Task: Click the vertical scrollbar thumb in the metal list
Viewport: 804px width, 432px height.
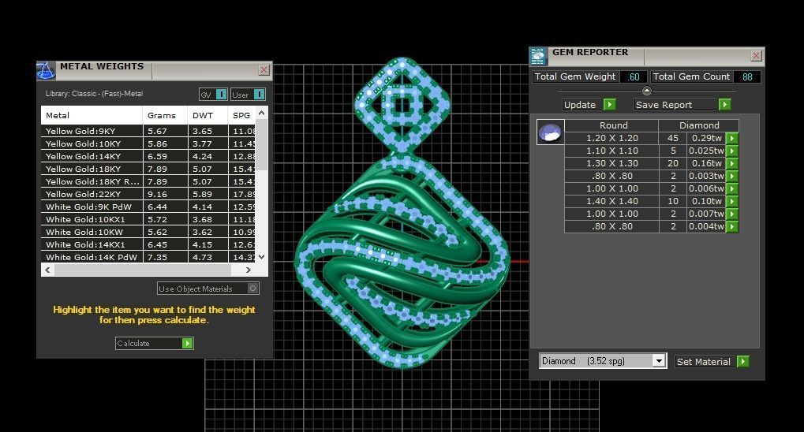Action: 261,144
